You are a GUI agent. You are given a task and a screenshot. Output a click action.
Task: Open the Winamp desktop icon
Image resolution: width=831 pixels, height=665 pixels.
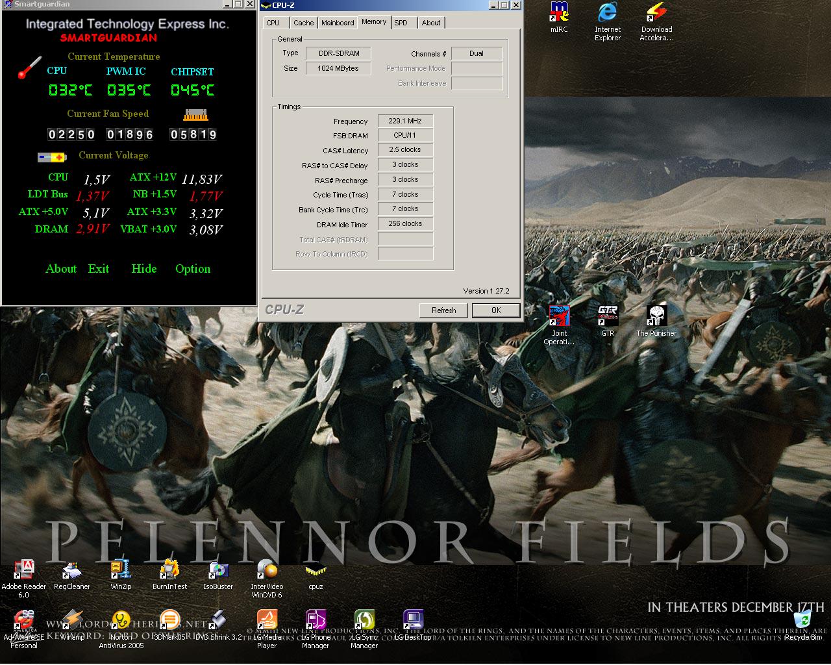[x=72, y=625]
